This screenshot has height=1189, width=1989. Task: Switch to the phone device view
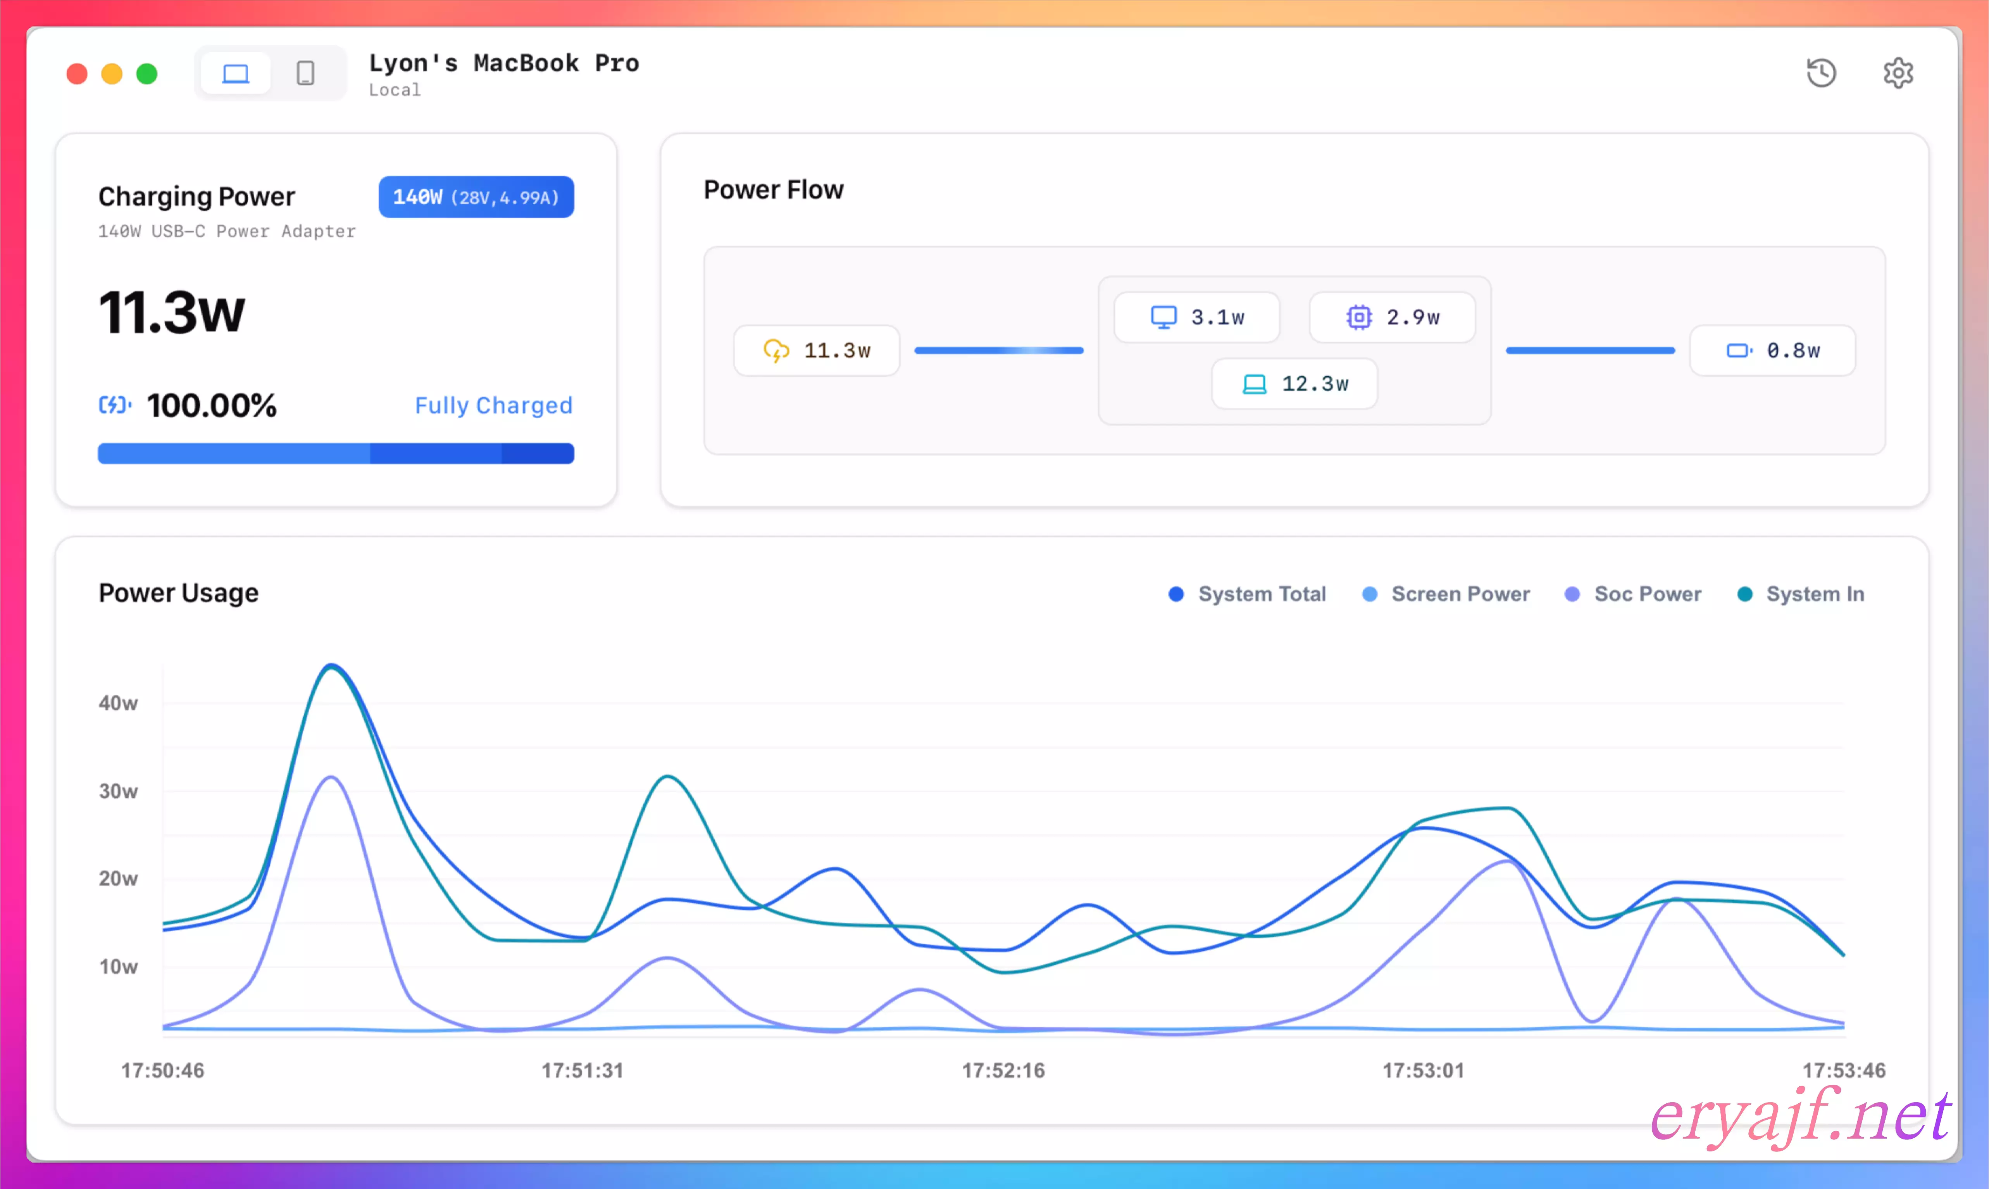(x=305, y=74)
